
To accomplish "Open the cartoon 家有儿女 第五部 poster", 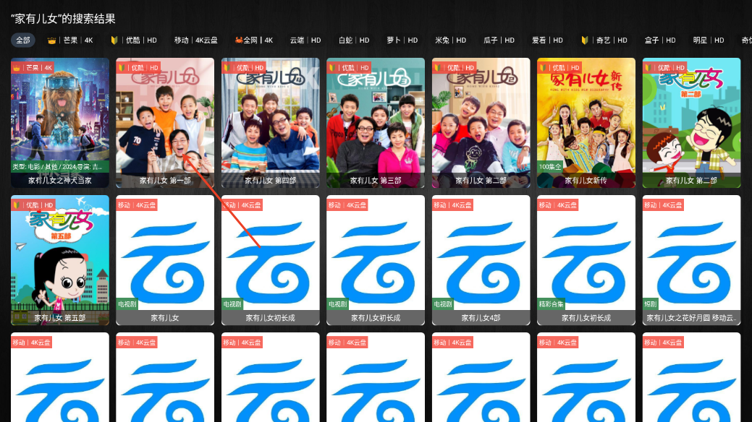I will [x=60, y=259].
